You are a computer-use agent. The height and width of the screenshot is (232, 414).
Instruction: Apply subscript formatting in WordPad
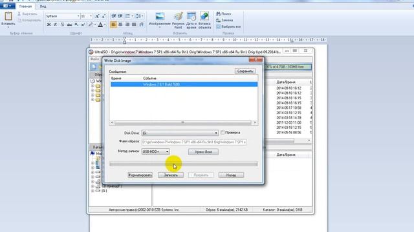pos(76,24)
